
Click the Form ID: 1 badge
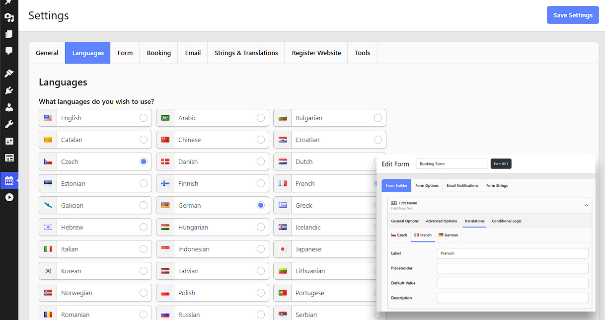501,163
